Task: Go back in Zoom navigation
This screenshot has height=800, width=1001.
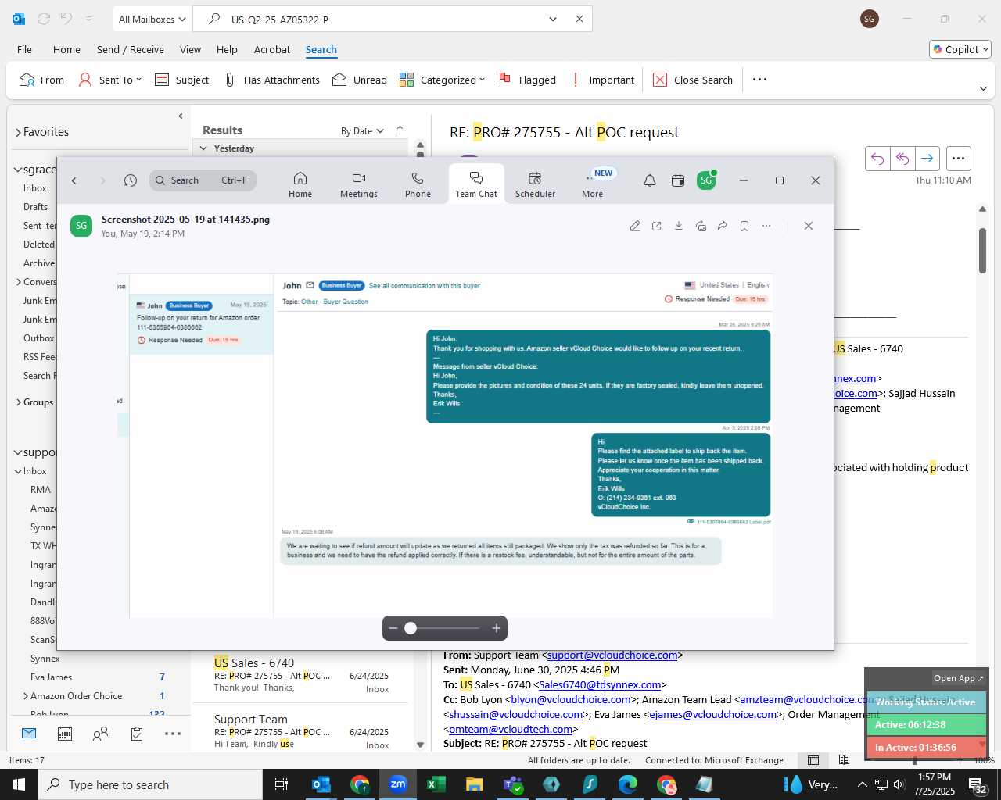Action: click(x=74, y=180)
